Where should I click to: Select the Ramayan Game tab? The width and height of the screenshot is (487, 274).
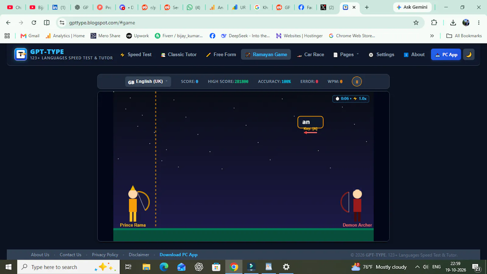pyautogui.click(x=266, y=54)
